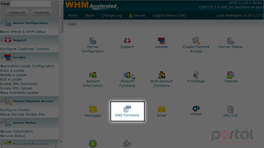Open Change Log in the top menu
264x148 pixels.
112,15
